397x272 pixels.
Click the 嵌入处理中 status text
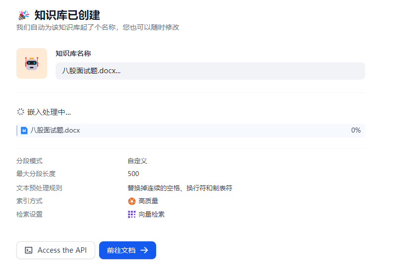click(49, 112)
